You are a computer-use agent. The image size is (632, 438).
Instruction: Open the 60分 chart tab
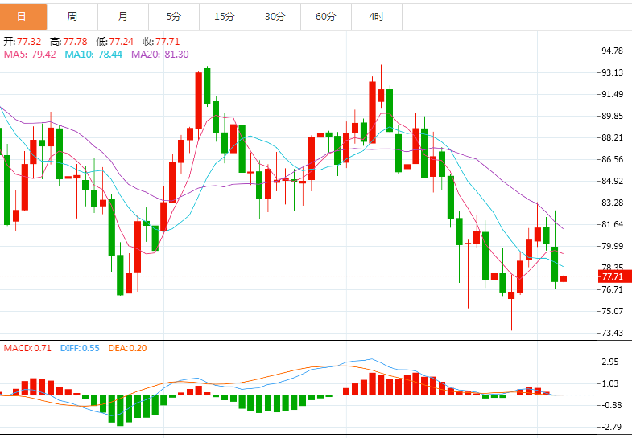(x=326, y=17)
